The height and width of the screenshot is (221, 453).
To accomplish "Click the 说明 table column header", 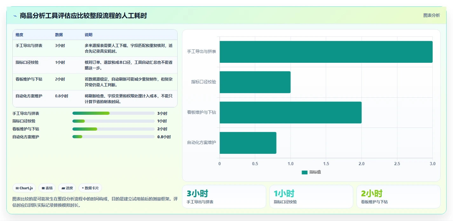I will tap(89, 35).
